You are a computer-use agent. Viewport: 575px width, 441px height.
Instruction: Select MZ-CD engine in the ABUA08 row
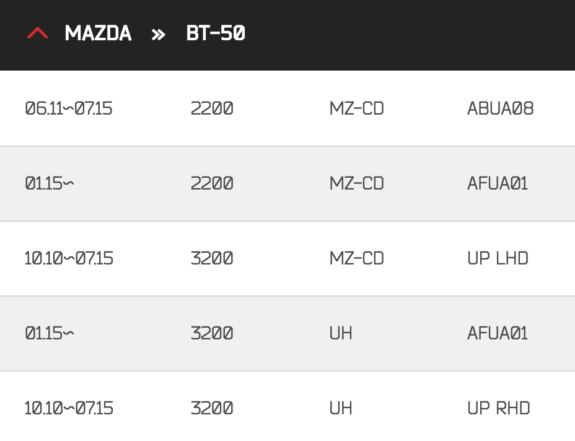(356, 108)
